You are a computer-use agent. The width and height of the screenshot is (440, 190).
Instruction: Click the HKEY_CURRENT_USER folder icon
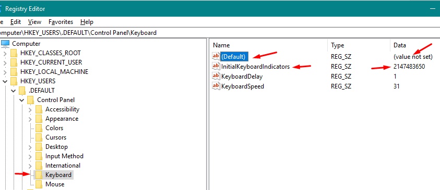pyautogui.click(x=14, y=62)
